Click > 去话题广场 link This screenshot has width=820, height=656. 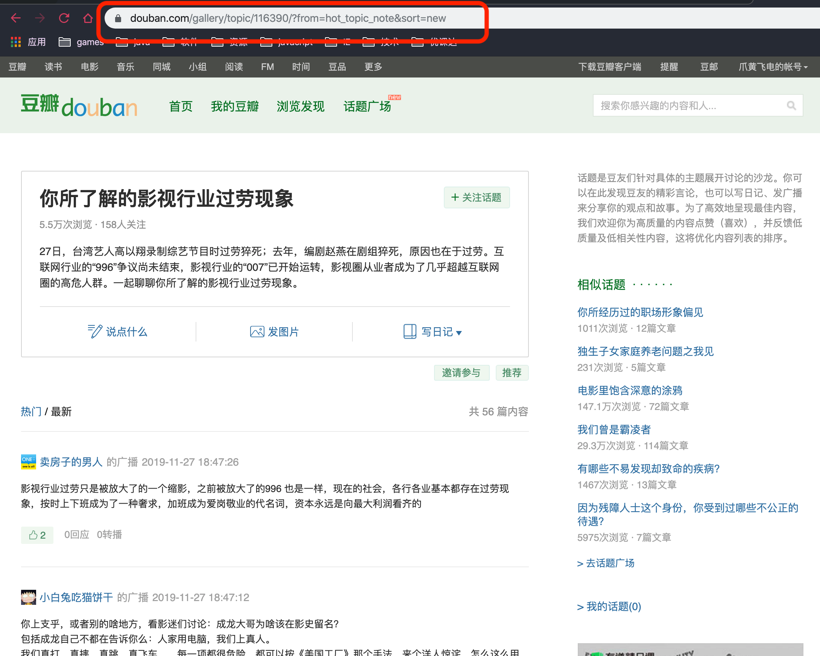click(606, 563)
